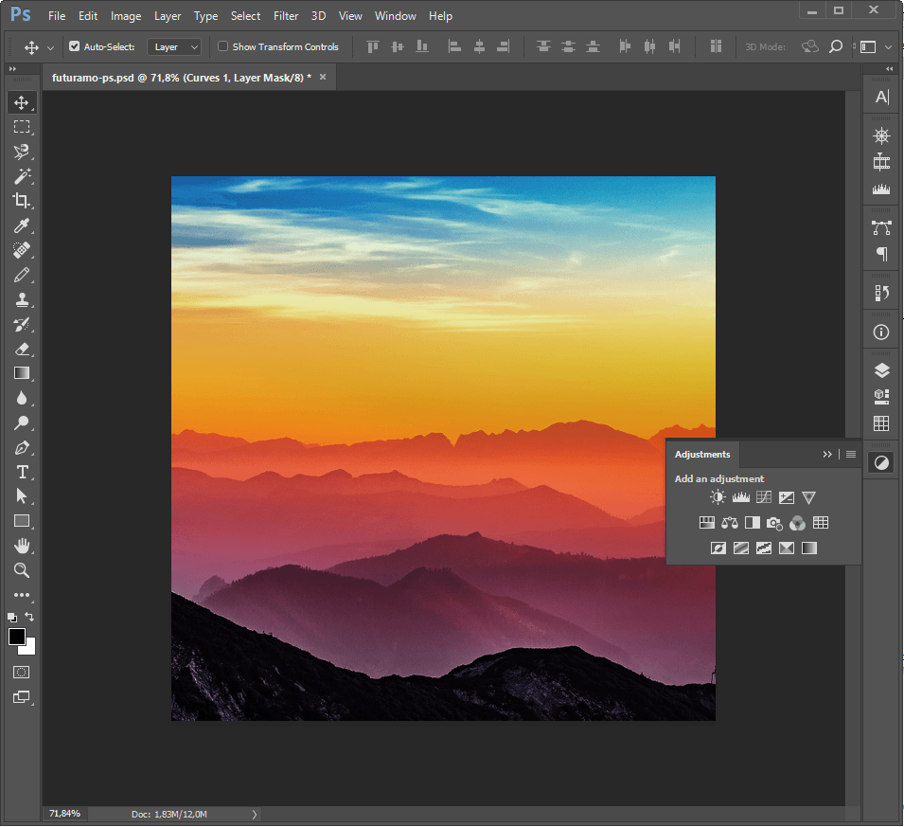Image resolution: width=904 pixels, height=827 pixels.
Task: Choose the Horizontal Type tool
Action: [22, 472]
